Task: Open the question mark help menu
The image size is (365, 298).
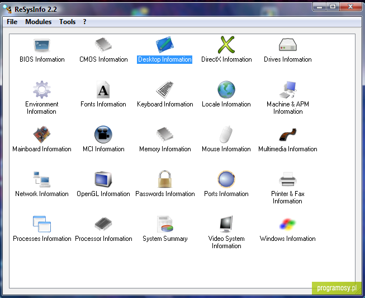Action: [84, 22]
